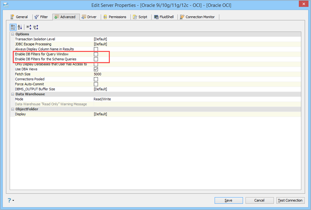Collapse the Options section

(x=13, y=34)
